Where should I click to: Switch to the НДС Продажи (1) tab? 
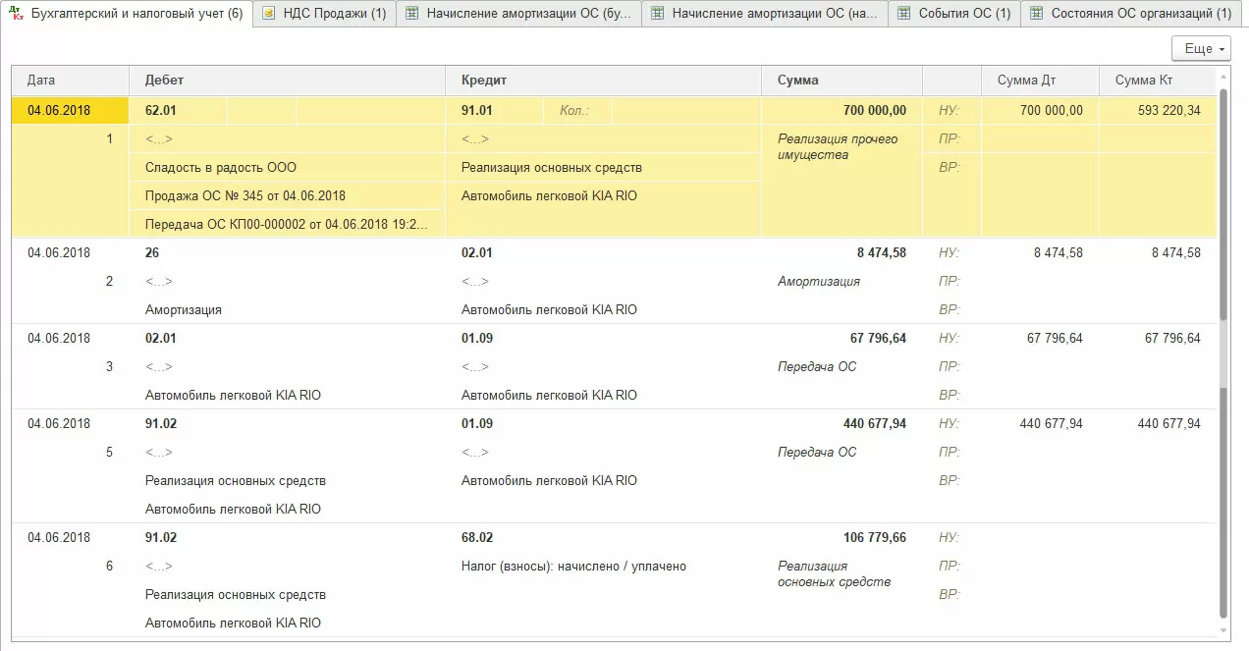point(324,14)
